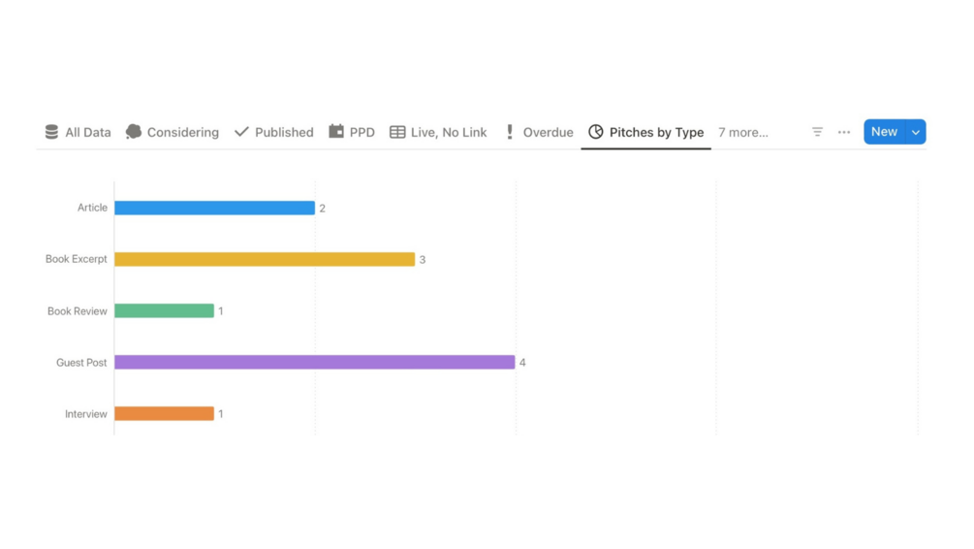974x549 pixels.
Task: Click the PPD calendar icon
Action: tap(336, 132)
